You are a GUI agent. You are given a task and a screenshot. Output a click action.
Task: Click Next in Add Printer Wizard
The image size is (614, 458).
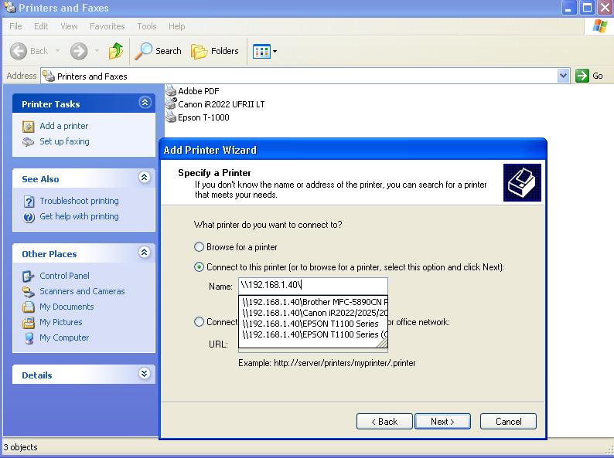pos(442,422)
